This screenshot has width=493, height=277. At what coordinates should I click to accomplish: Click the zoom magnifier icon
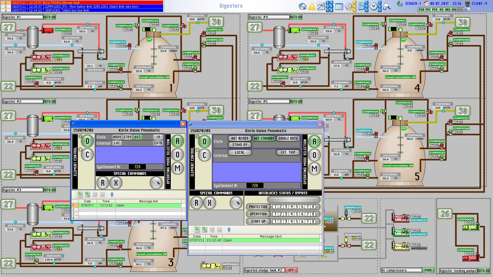point(386,6)
